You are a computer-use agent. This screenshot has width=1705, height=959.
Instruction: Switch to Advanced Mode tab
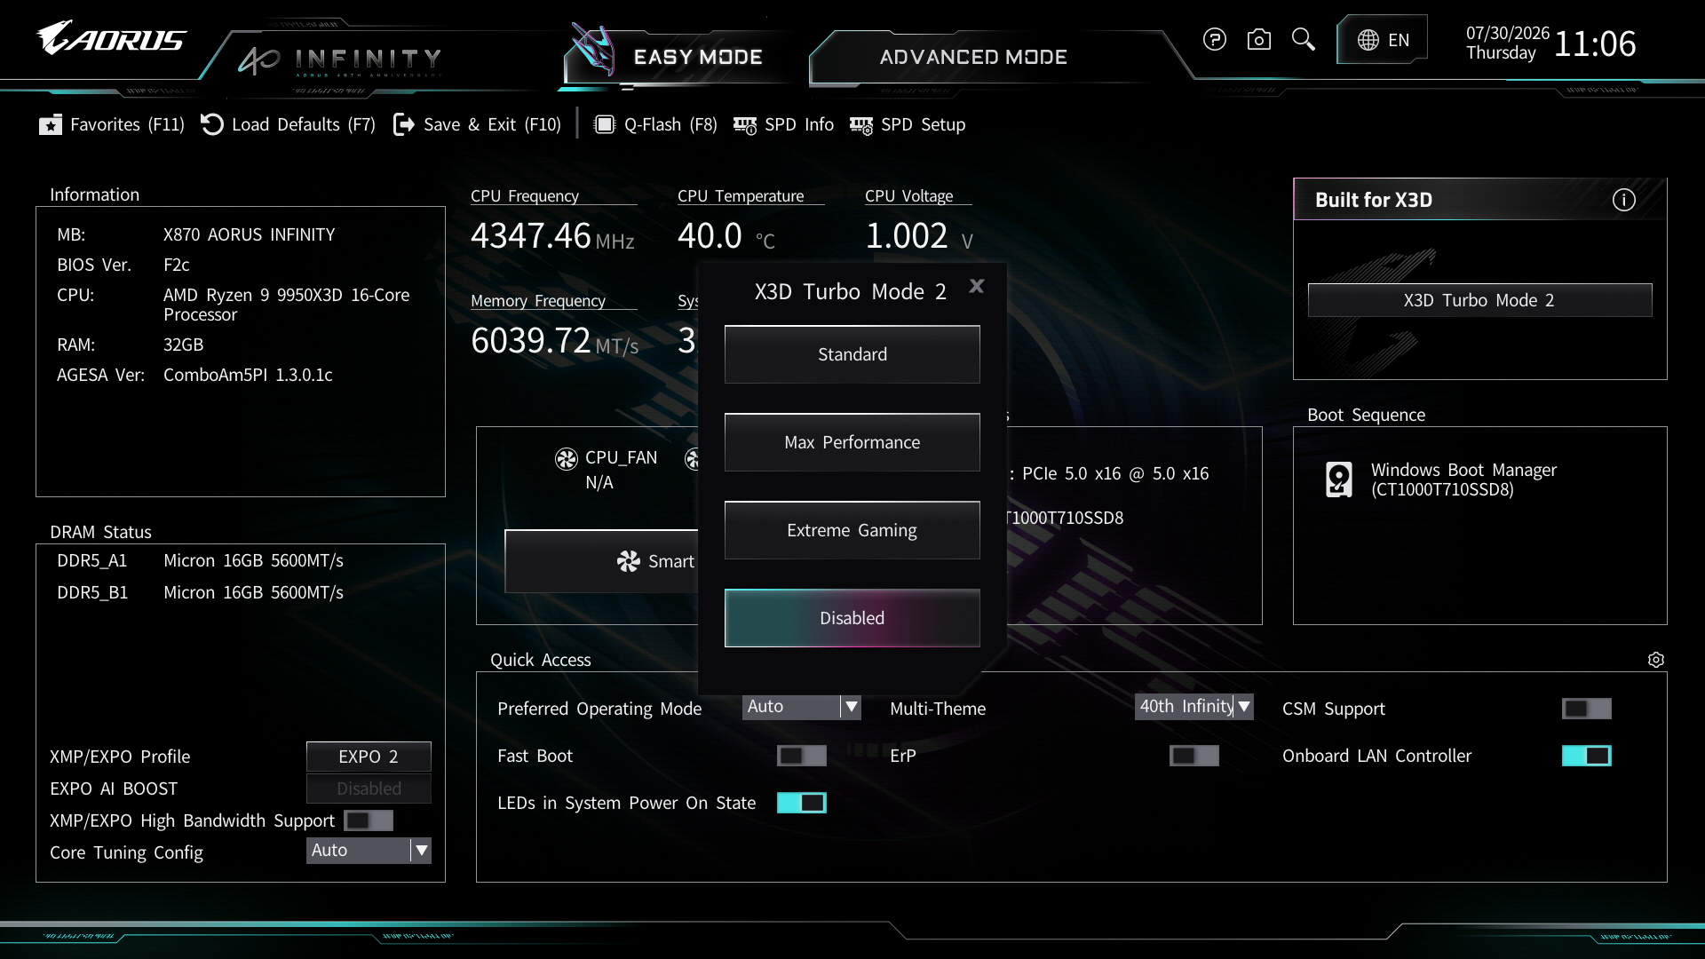pyautogui.click(x=973, y=57)
